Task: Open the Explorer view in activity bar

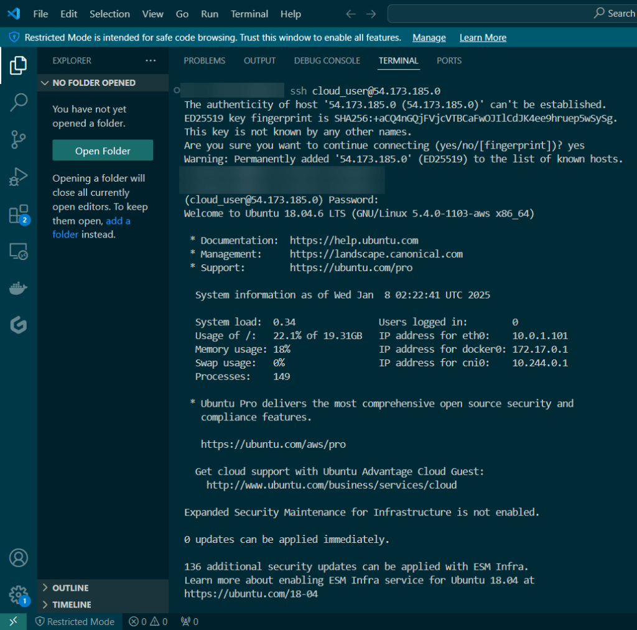Action: pyautogui.click(x=18, y=65)
